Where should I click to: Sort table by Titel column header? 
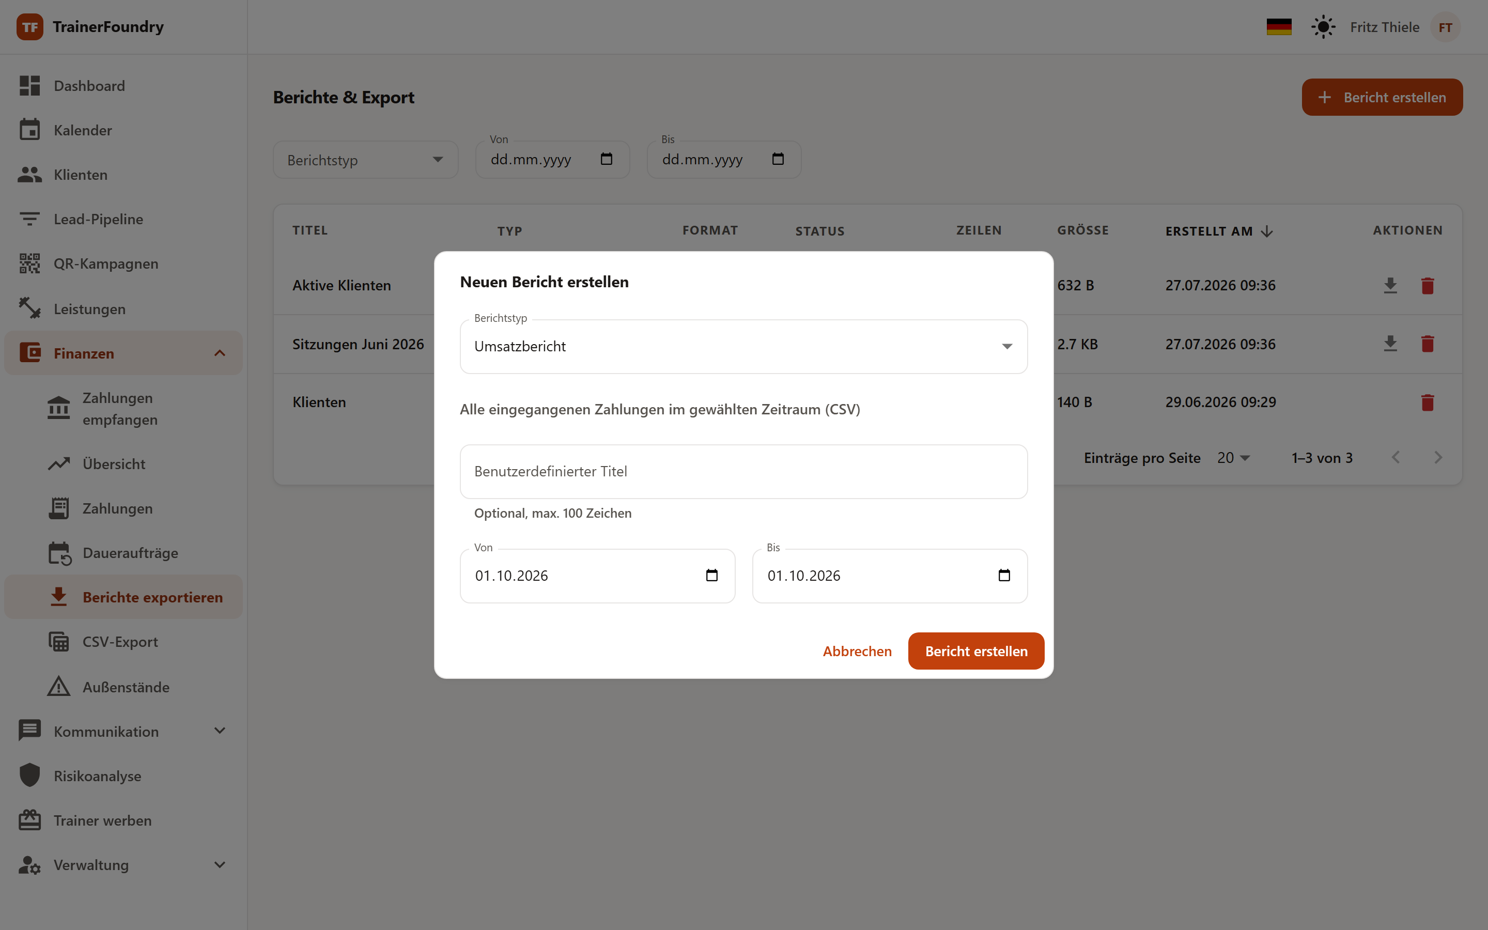(x=310, y=230)
